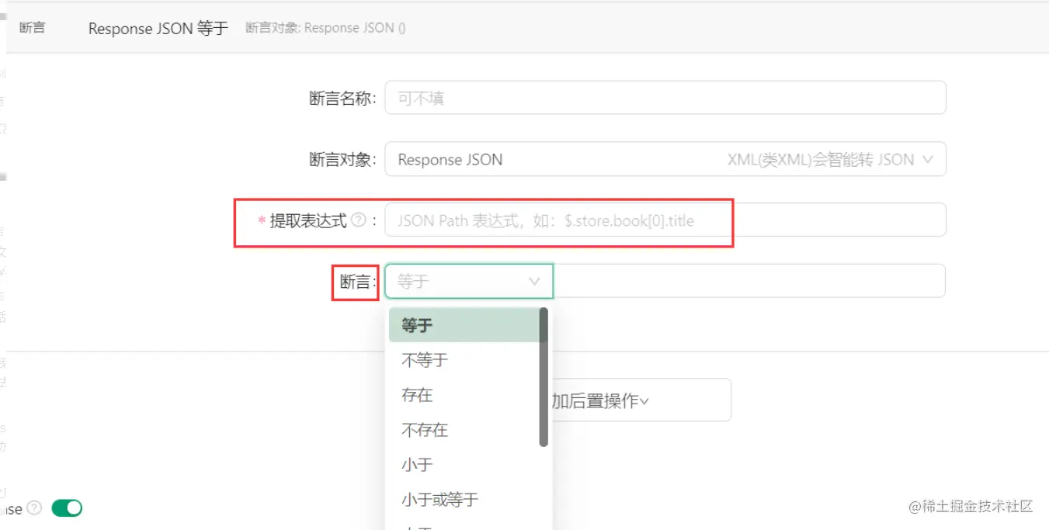Click the 提取表达式 JSON Path input field

pyautogui.click(x=665, y=220)
